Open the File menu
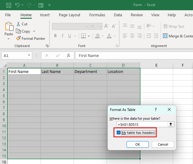 pyautogui.click(x=8, y=15)
